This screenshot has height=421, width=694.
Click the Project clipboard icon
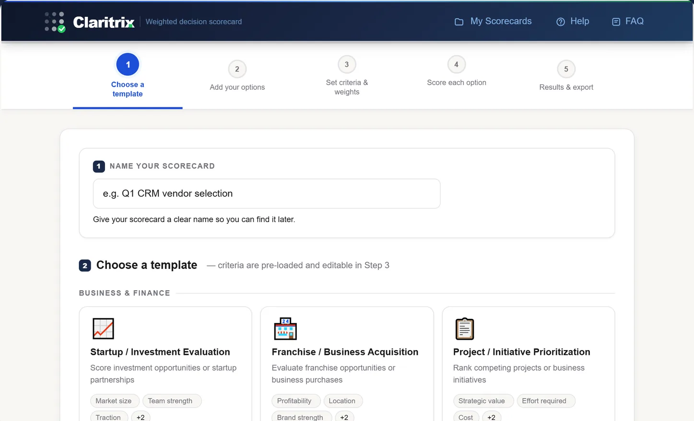[x=464, y=328]
